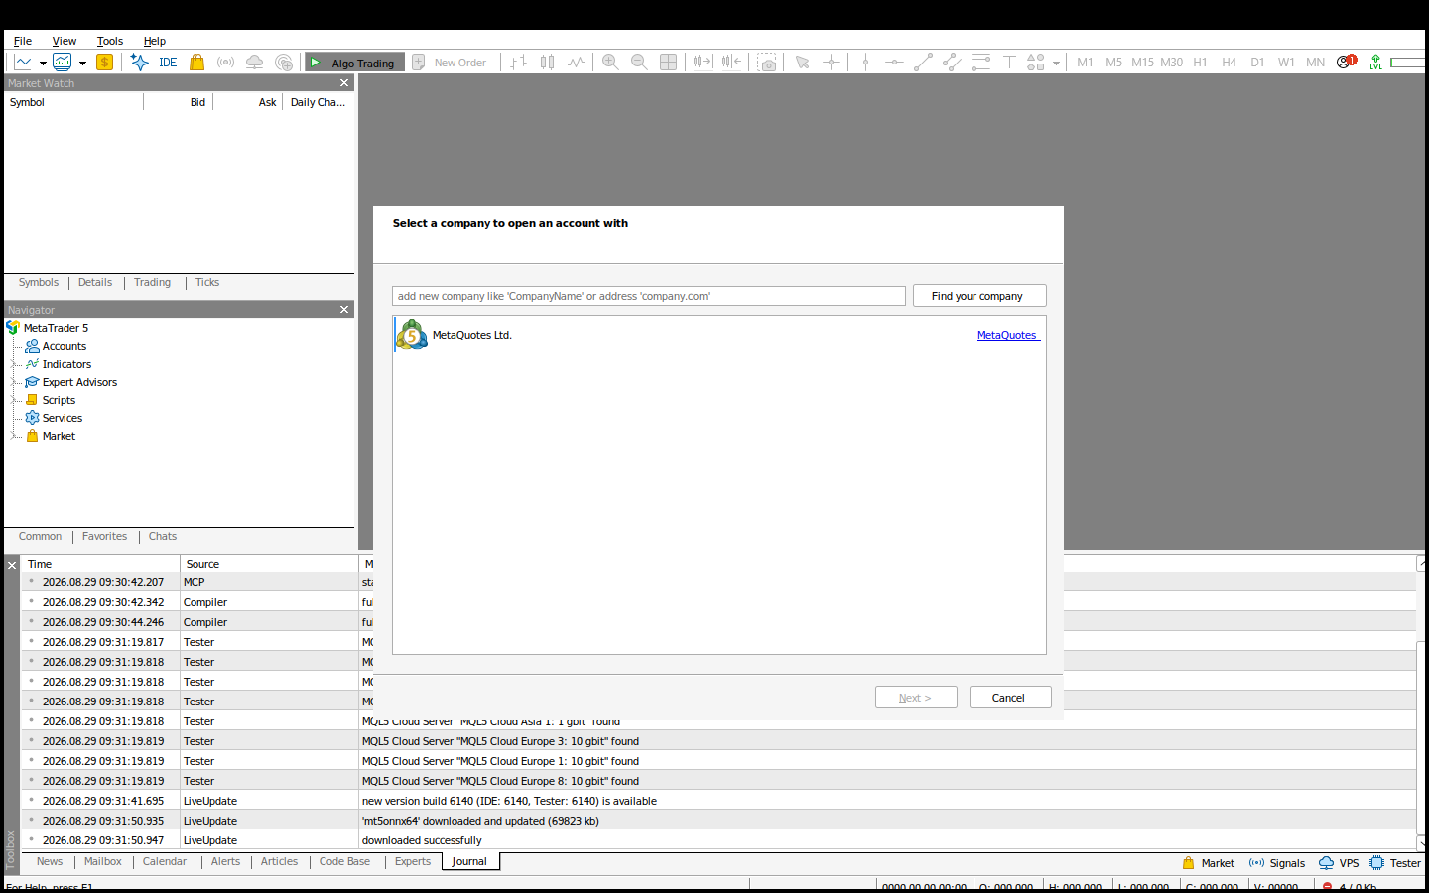Expand the Expert Advisors tree node
1429x893 pixels.
[14, 382]
